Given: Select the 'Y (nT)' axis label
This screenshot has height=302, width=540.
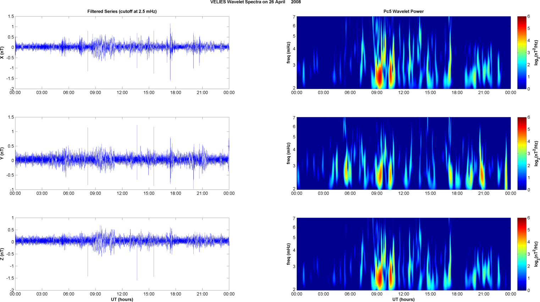Looking at the screenshot, I should click(2, 153).
